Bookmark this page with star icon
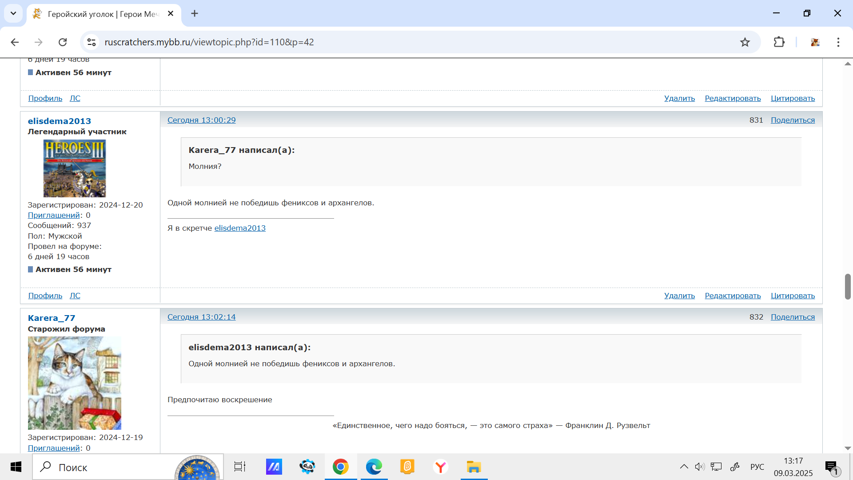 point(745,42)
